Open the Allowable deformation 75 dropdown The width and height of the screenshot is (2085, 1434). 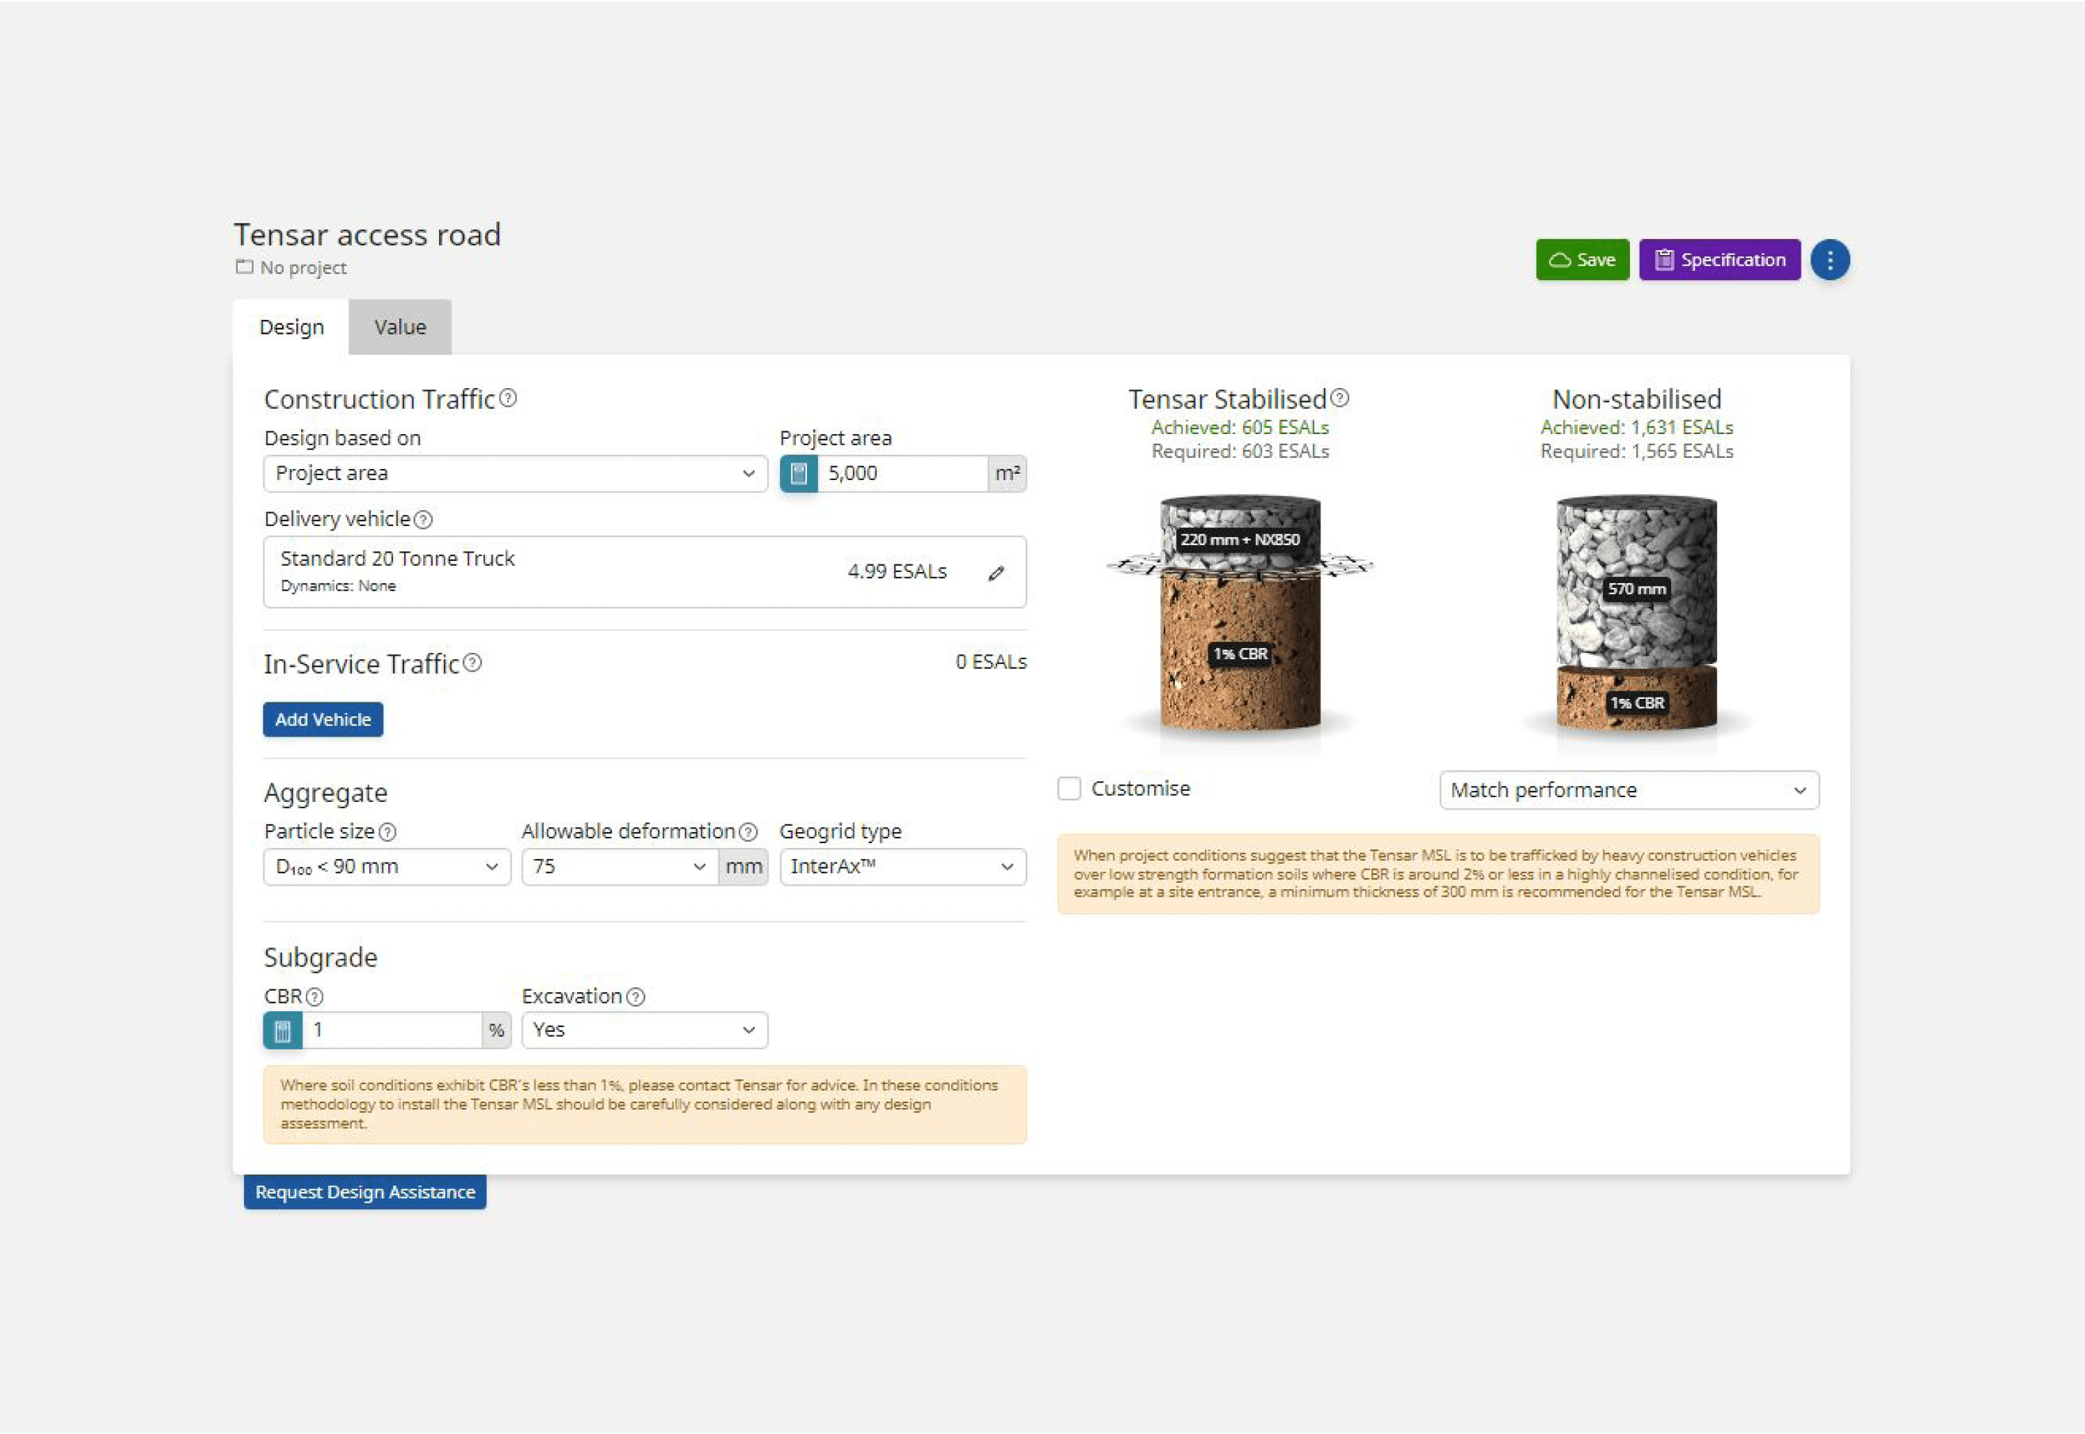coord(620,867)
